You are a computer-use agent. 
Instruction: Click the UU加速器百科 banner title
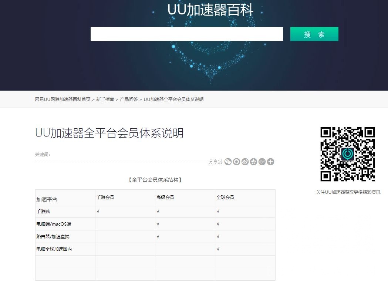pyautogui.click(x=210, y=10)
